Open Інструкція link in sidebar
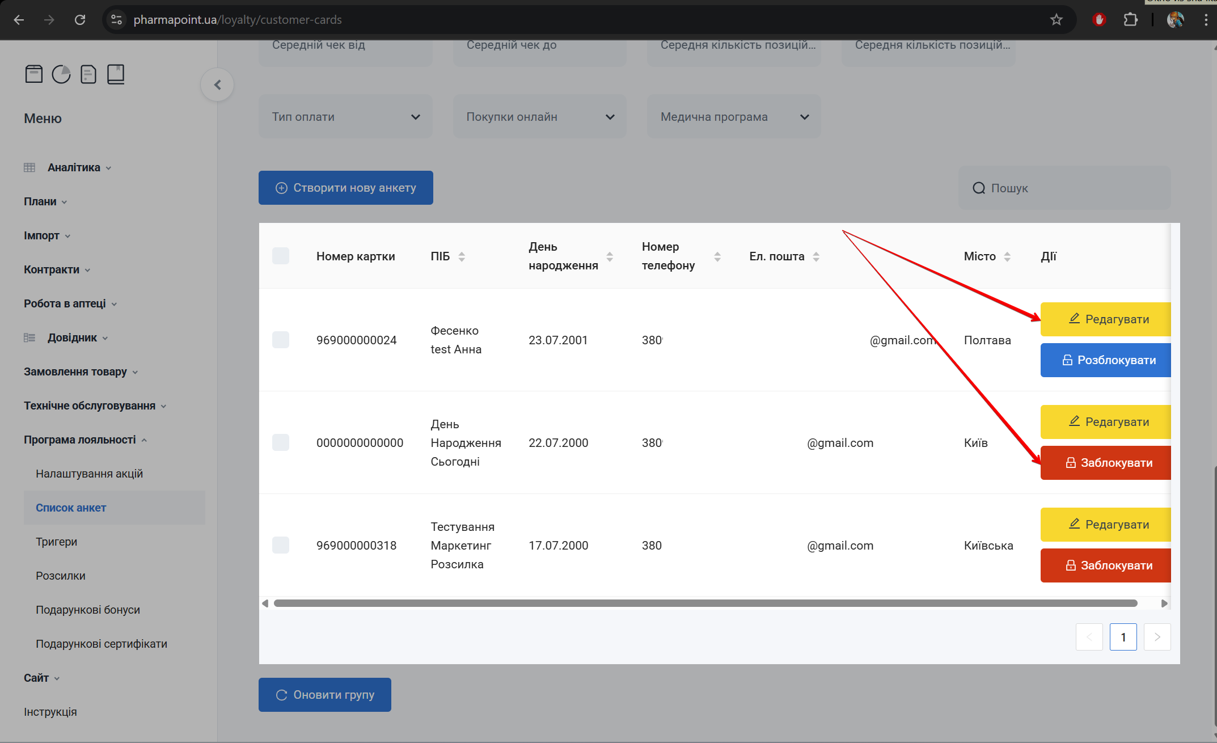 50,712
